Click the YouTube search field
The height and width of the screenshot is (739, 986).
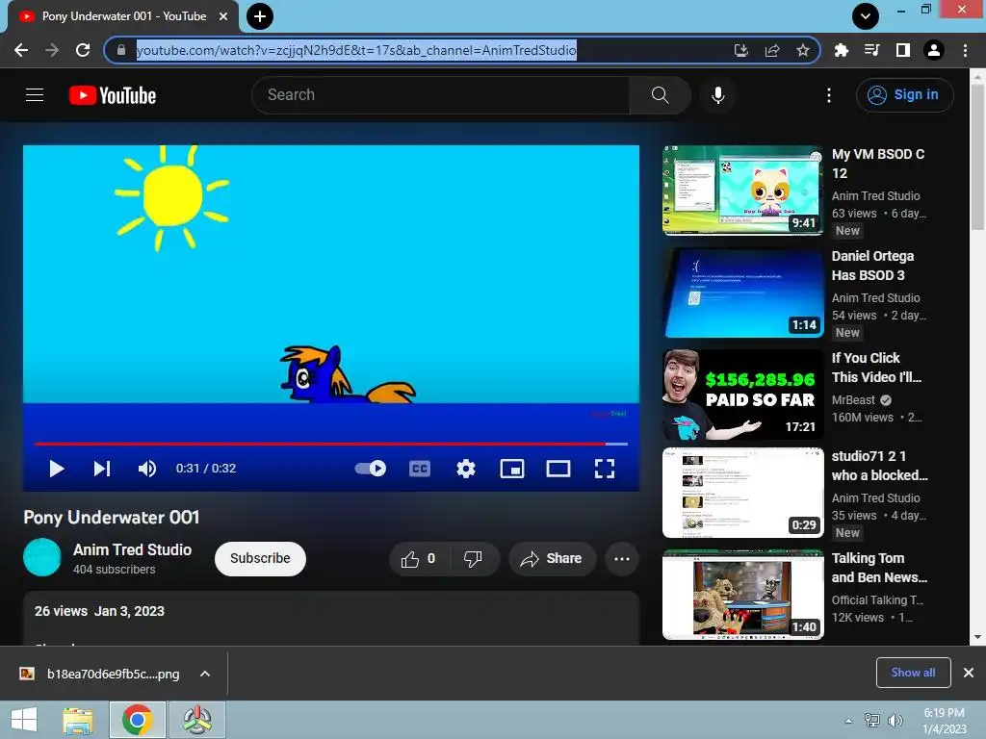(440, 95)
